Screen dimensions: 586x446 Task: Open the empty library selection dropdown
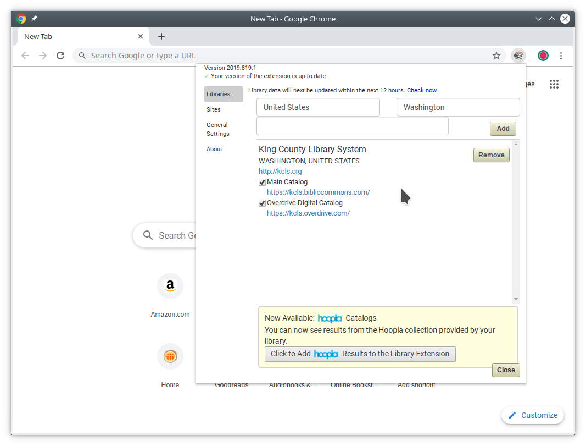(x=353, y=126)
